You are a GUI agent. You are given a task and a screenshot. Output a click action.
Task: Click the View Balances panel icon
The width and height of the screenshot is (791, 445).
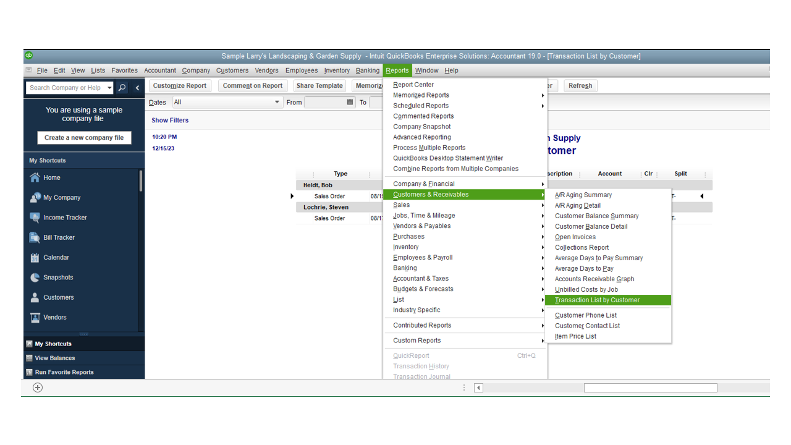[29, 358]
